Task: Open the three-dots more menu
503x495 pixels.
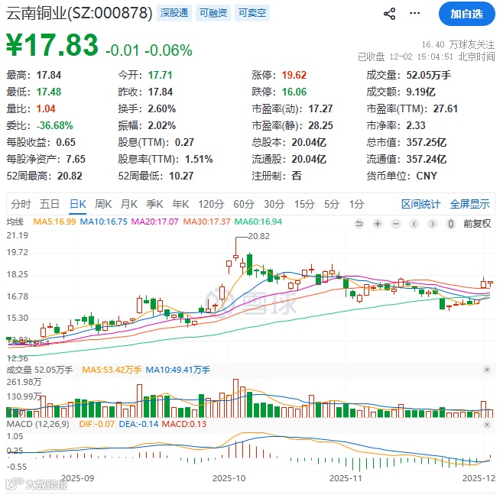Action: pyautogui.click(x=415, y=13)
